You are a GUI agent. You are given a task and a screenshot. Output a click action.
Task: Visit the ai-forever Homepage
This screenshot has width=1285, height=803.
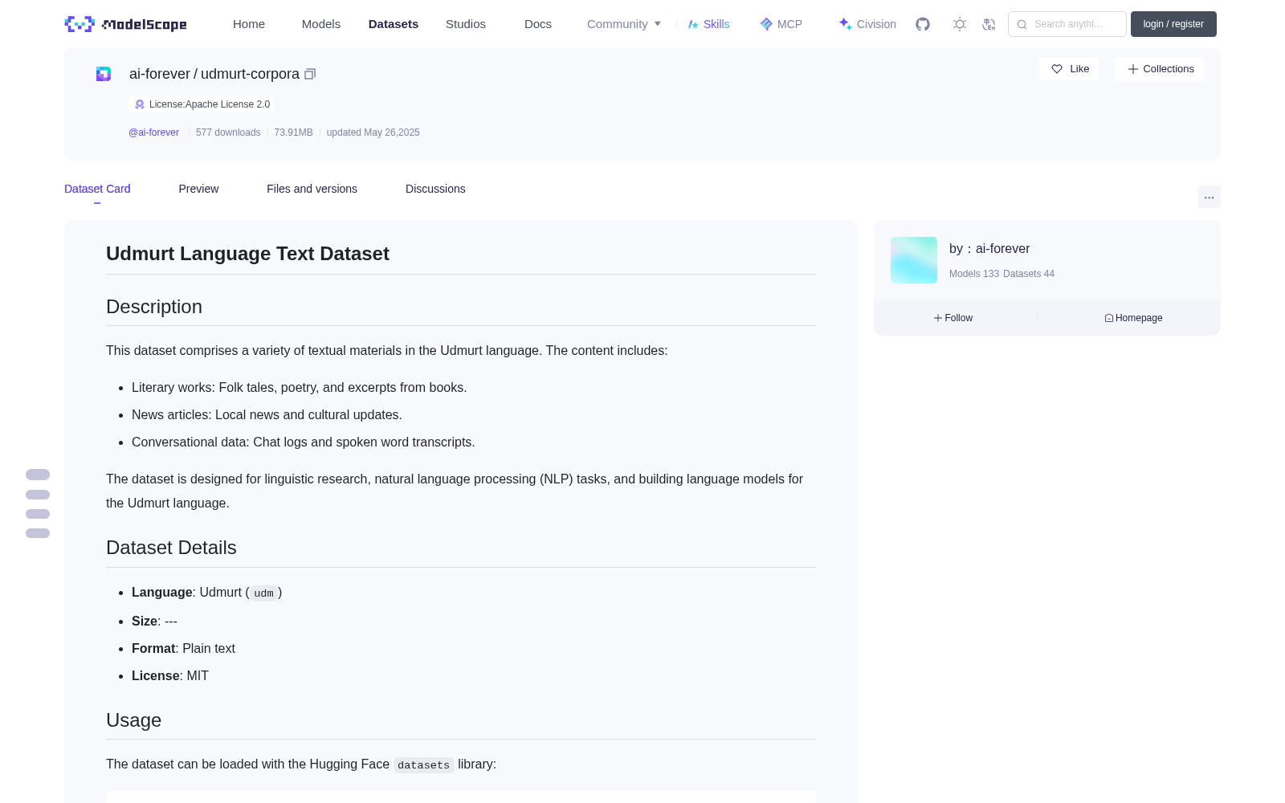click(x=1133, y=318)
